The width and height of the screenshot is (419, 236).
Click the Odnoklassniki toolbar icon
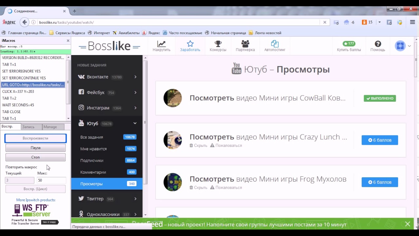coord(364,22)
